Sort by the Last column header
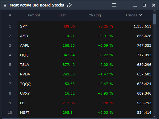The width and height of the screenshot is (159, 119). (62, 15)
